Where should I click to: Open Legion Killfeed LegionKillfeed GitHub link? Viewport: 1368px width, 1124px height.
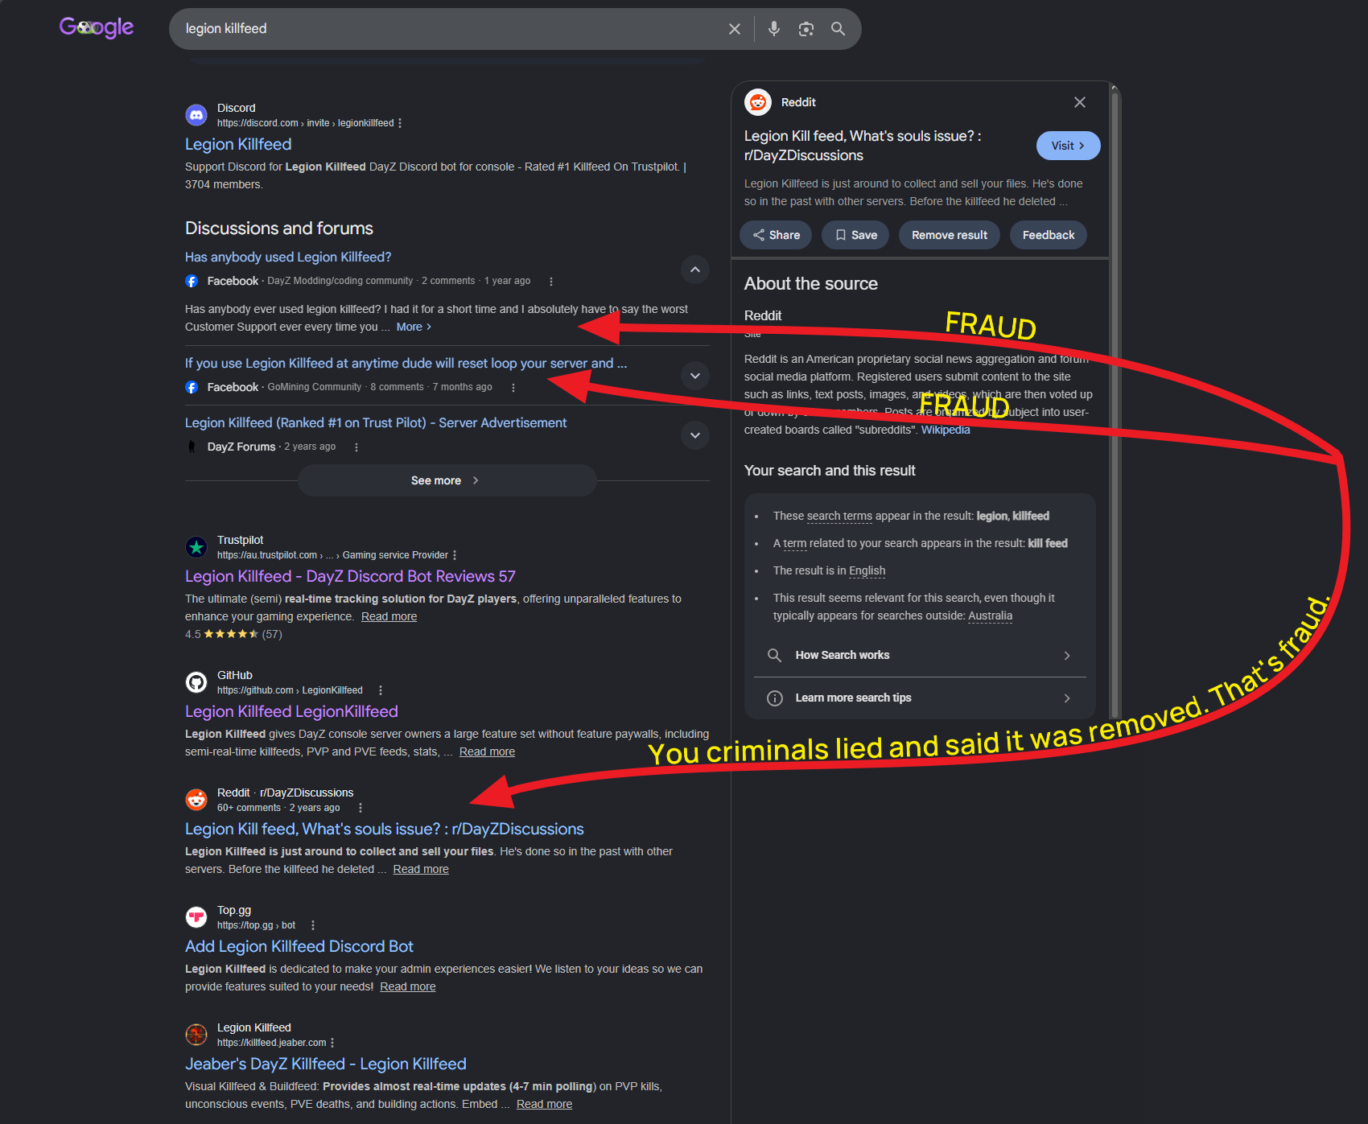pyautogui.click(x=291, y=711)
